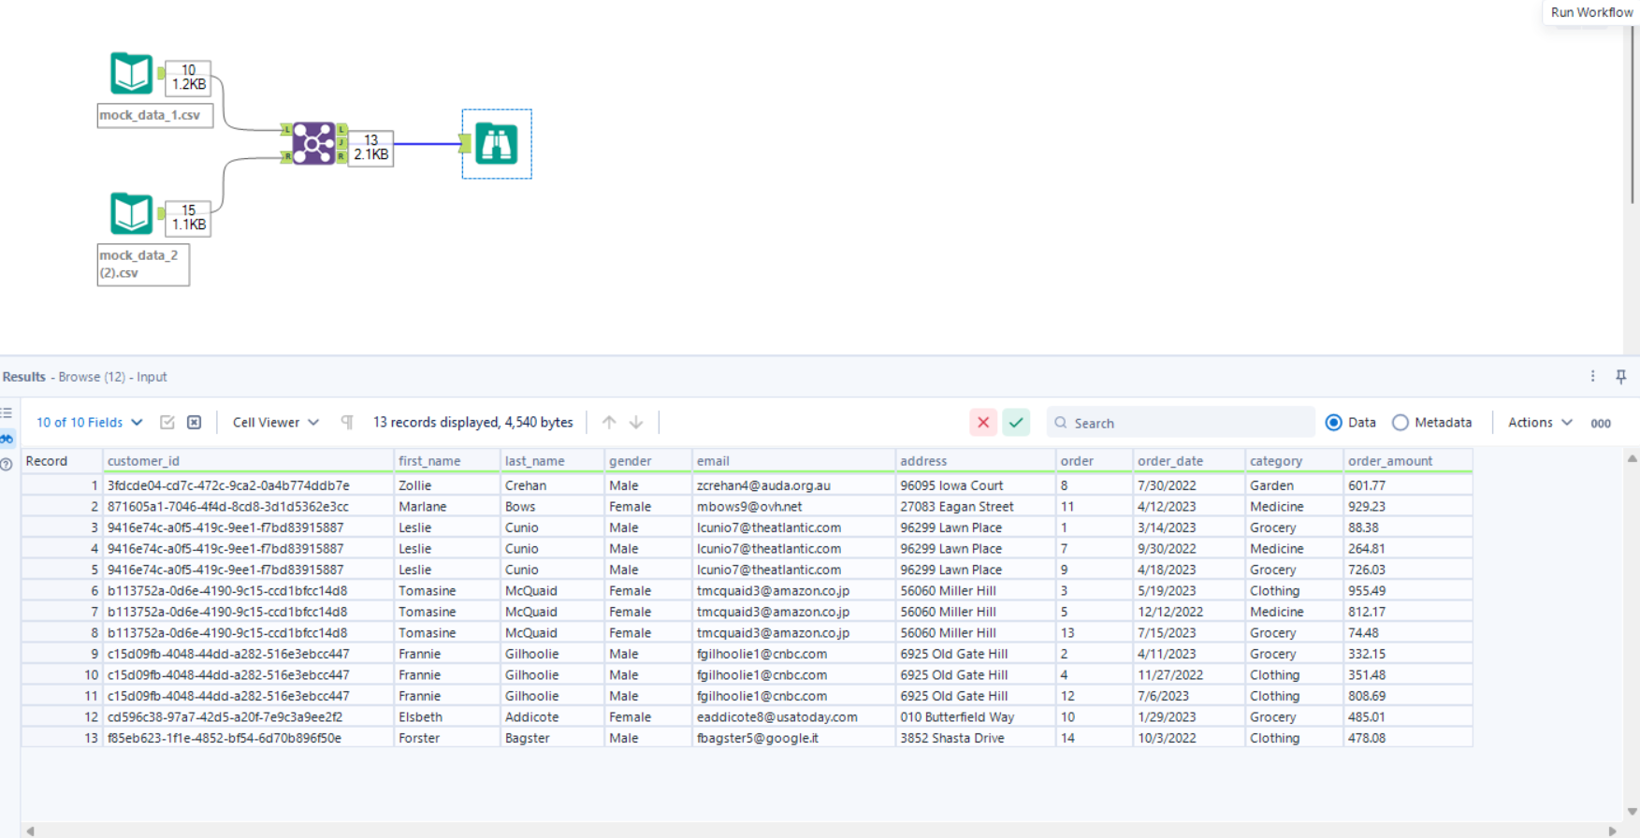Expand the 10 of 10 Fields dropdown
The height and width of the screenshot is (838, 1640).
tap(89, 423)
